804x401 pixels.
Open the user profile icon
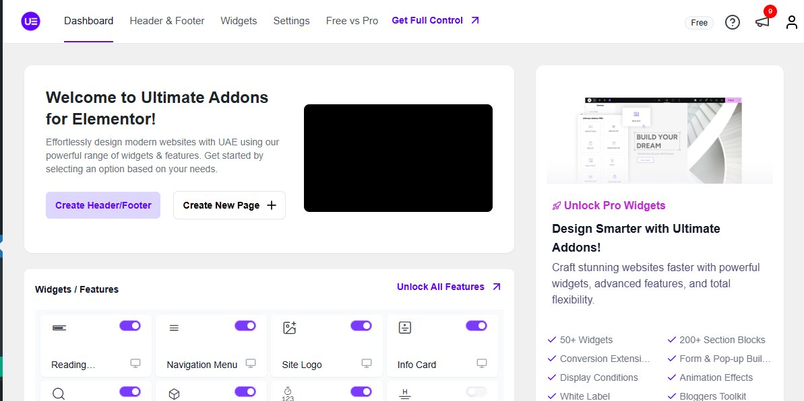[792, 22]
